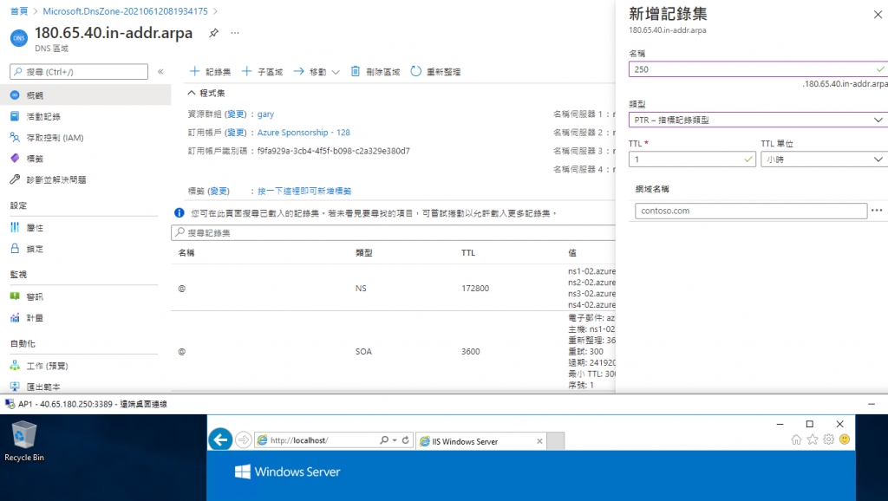This screenshot has height=501, width=888.
Task: Click the pin icon next to zone title
Action: pyautogui.click(x=213, y=33)
